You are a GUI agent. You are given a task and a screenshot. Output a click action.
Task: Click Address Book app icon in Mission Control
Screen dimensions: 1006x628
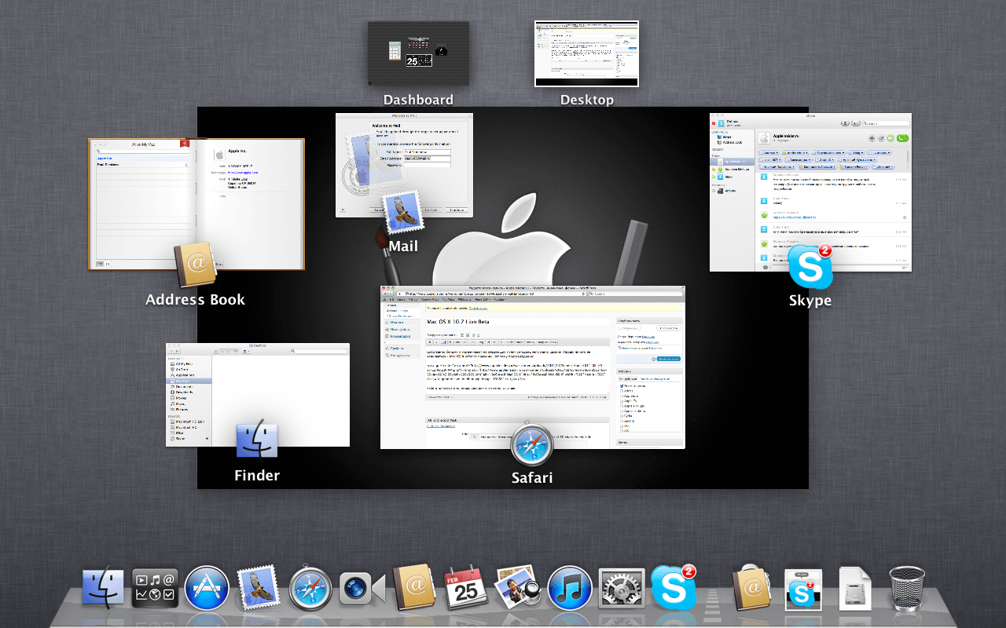point(195,265)
